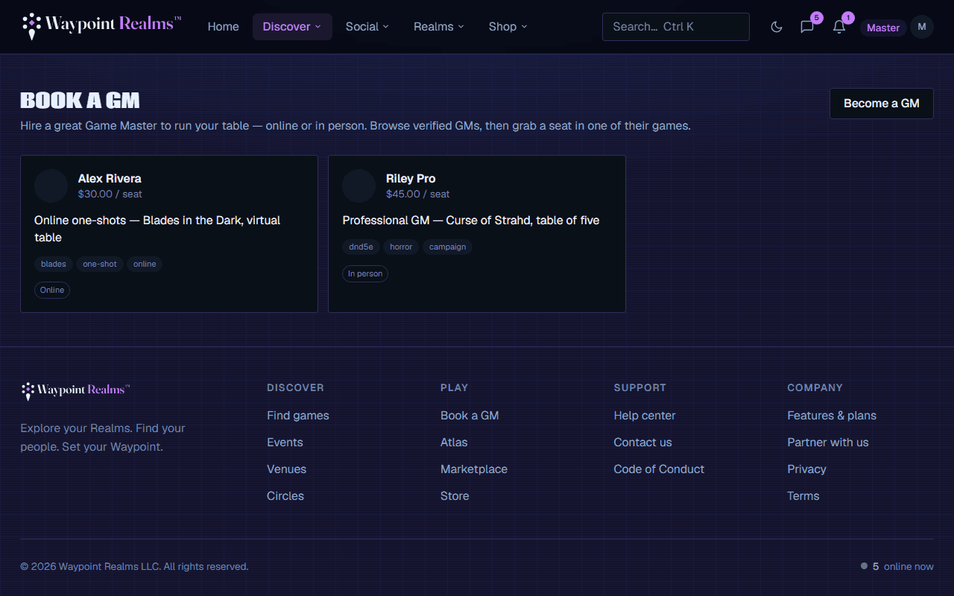Viewport: 954px width, 596px height.
Task: Expand the Realms dropdown menu
Action: pos(439,27)
